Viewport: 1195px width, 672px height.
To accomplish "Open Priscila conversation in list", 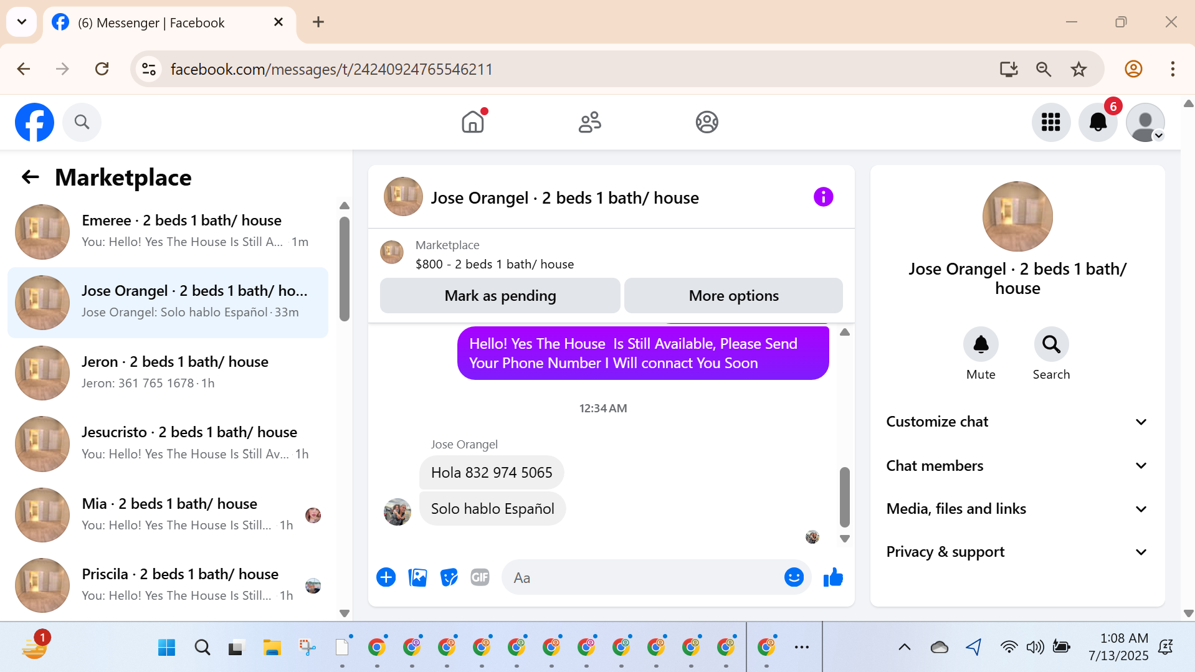I will [x=168, y=585].
